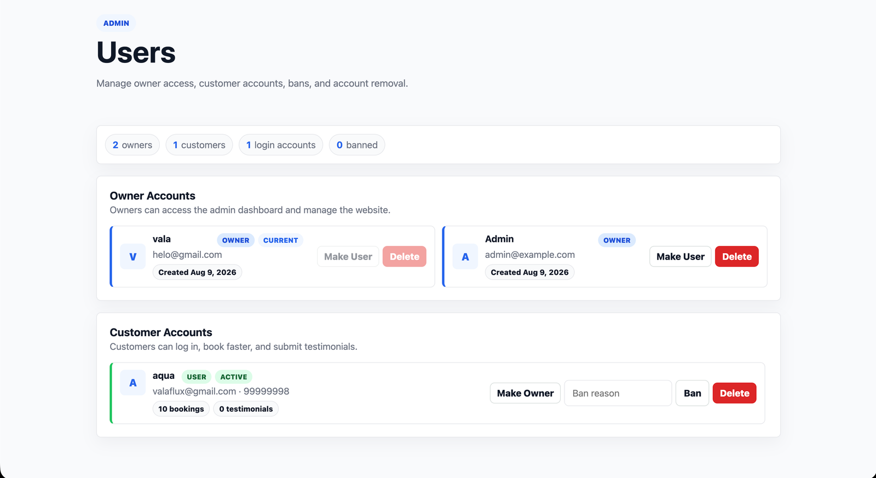876x478 pixels.
Task: Delete the Admin owner account
Action: (x=737, y=256)
